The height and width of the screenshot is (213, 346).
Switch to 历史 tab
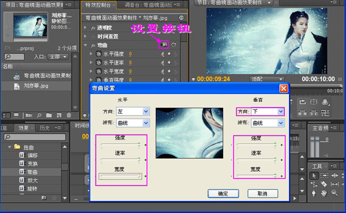point(44,128)
